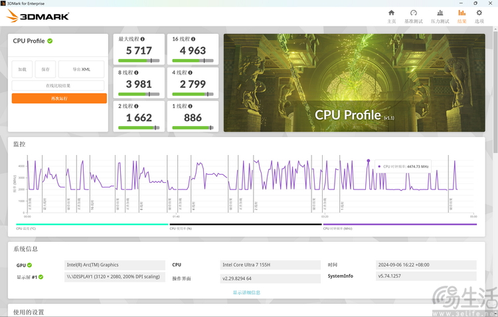The image size is (498, 317).
Task: Click info icon next to 8 线程
Action: pyautogui.click(x=136, y=72)
